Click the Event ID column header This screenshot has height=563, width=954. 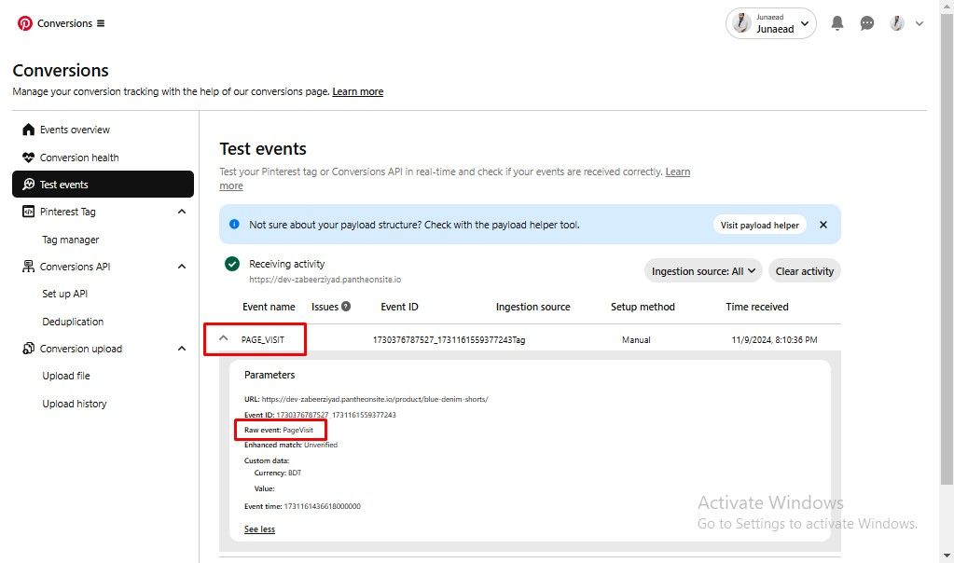pyautogui.click(x=400, y=307)
